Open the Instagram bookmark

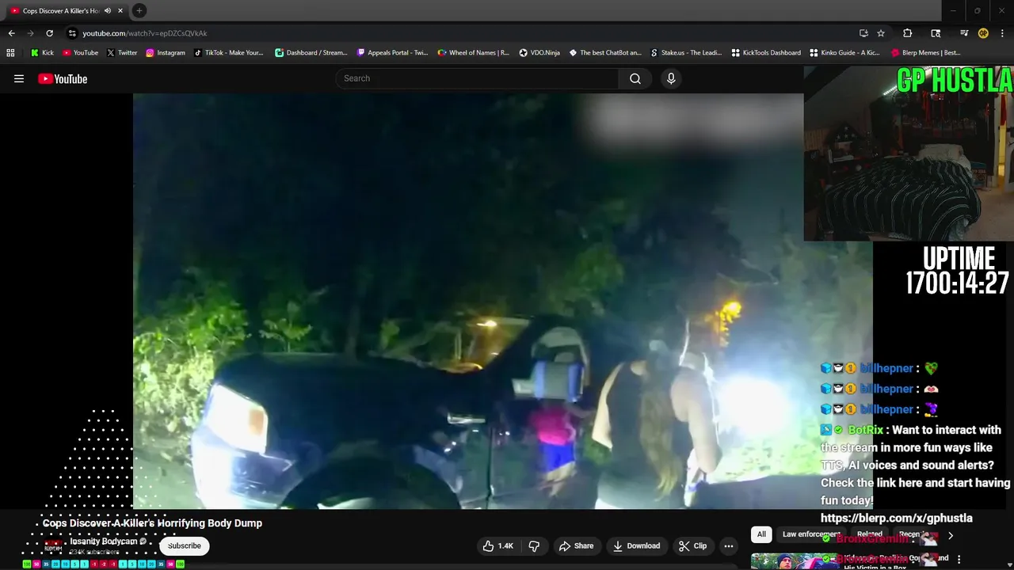(166, 53)
